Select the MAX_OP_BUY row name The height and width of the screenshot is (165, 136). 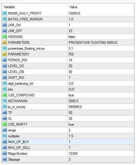tap(19, 142)
